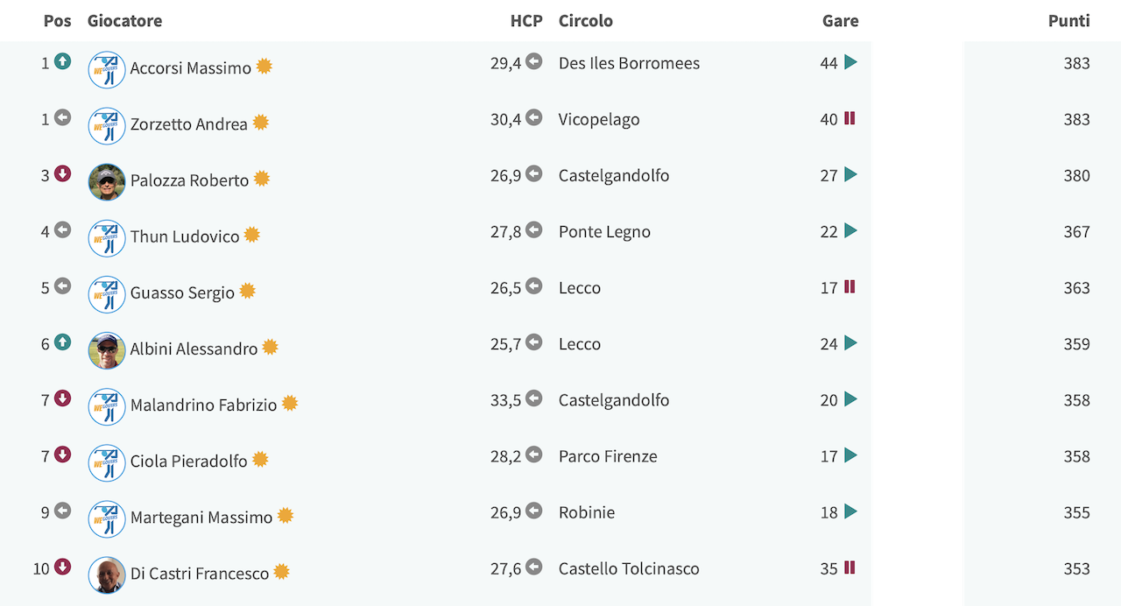1121x606 pixels.
Task: Expand Ciola Pieradolfo's 17 gare arrow
Action: click(850, 455)
